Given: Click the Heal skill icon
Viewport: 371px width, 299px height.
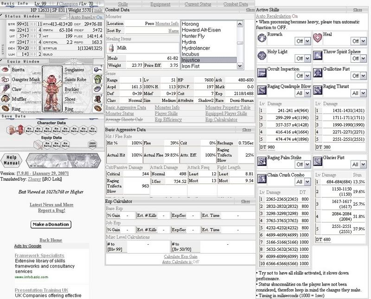Looking at the screenshot, I should 318,38.
